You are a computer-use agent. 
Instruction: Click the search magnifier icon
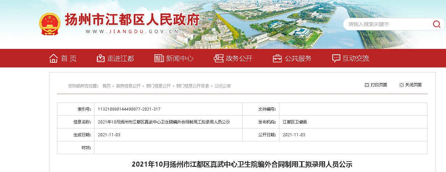click(x=437, y=24)
